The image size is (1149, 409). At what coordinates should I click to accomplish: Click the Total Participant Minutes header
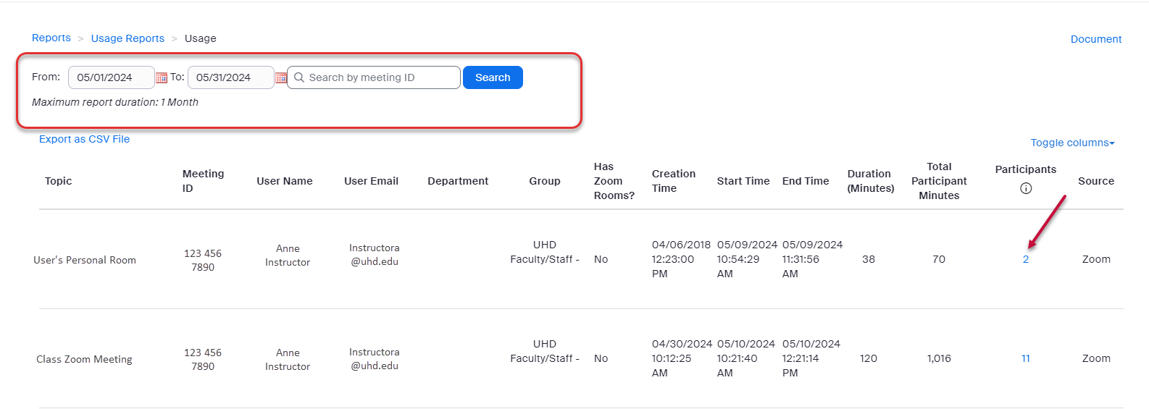[939, 181]
